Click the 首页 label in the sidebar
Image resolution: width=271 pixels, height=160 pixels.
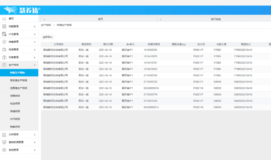pos(11,19)
